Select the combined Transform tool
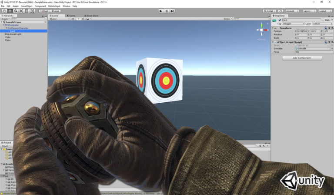The height and width of the screenshot is (195, 334). (x=32, y=11)
